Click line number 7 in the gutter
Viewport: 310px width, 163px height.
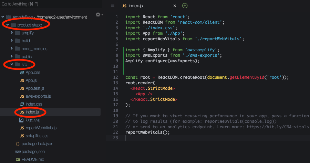(x=117, y=50)
